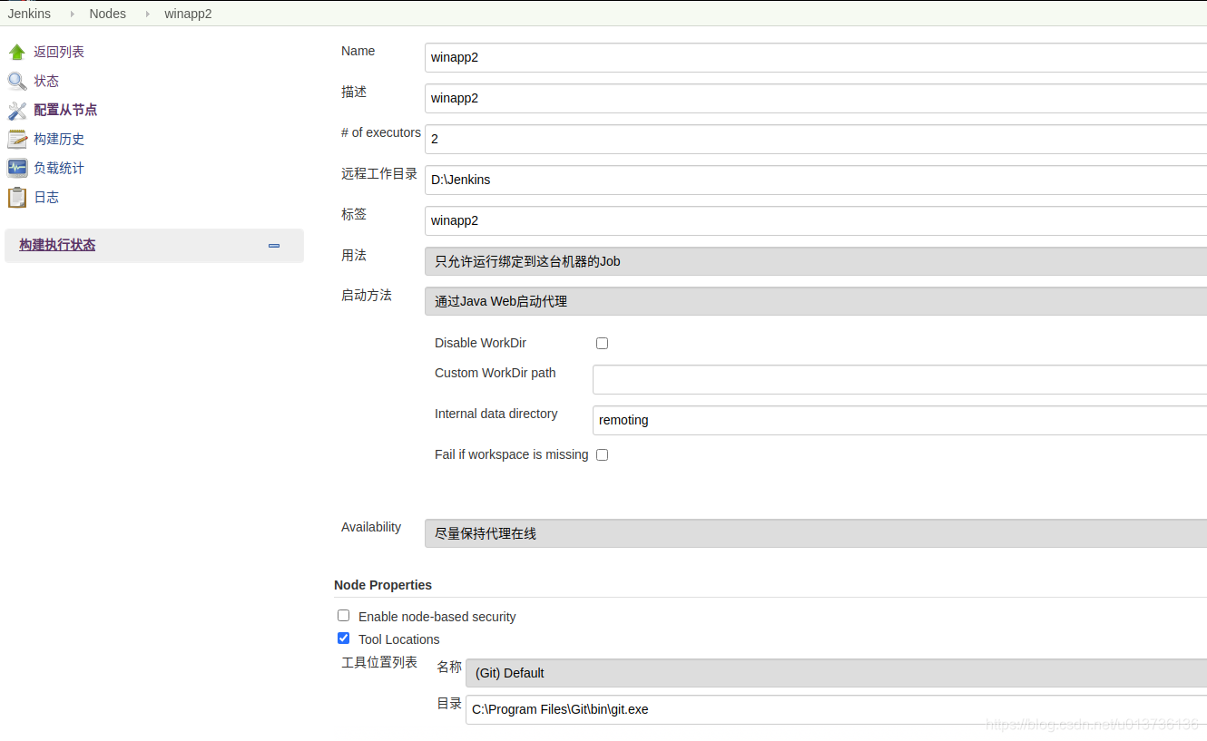Click the Enable node-based security label

coord(437,617)
